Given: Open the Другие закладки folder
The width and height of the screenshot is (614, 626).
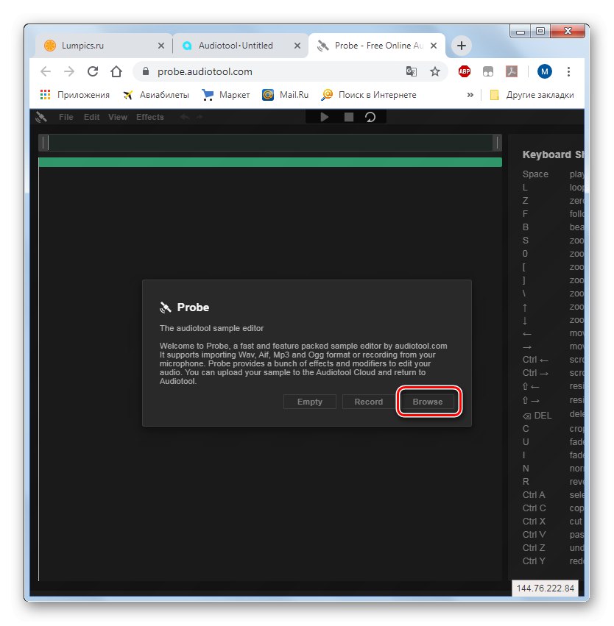Looking at the screenshot, I should click(x=532, y=95).
